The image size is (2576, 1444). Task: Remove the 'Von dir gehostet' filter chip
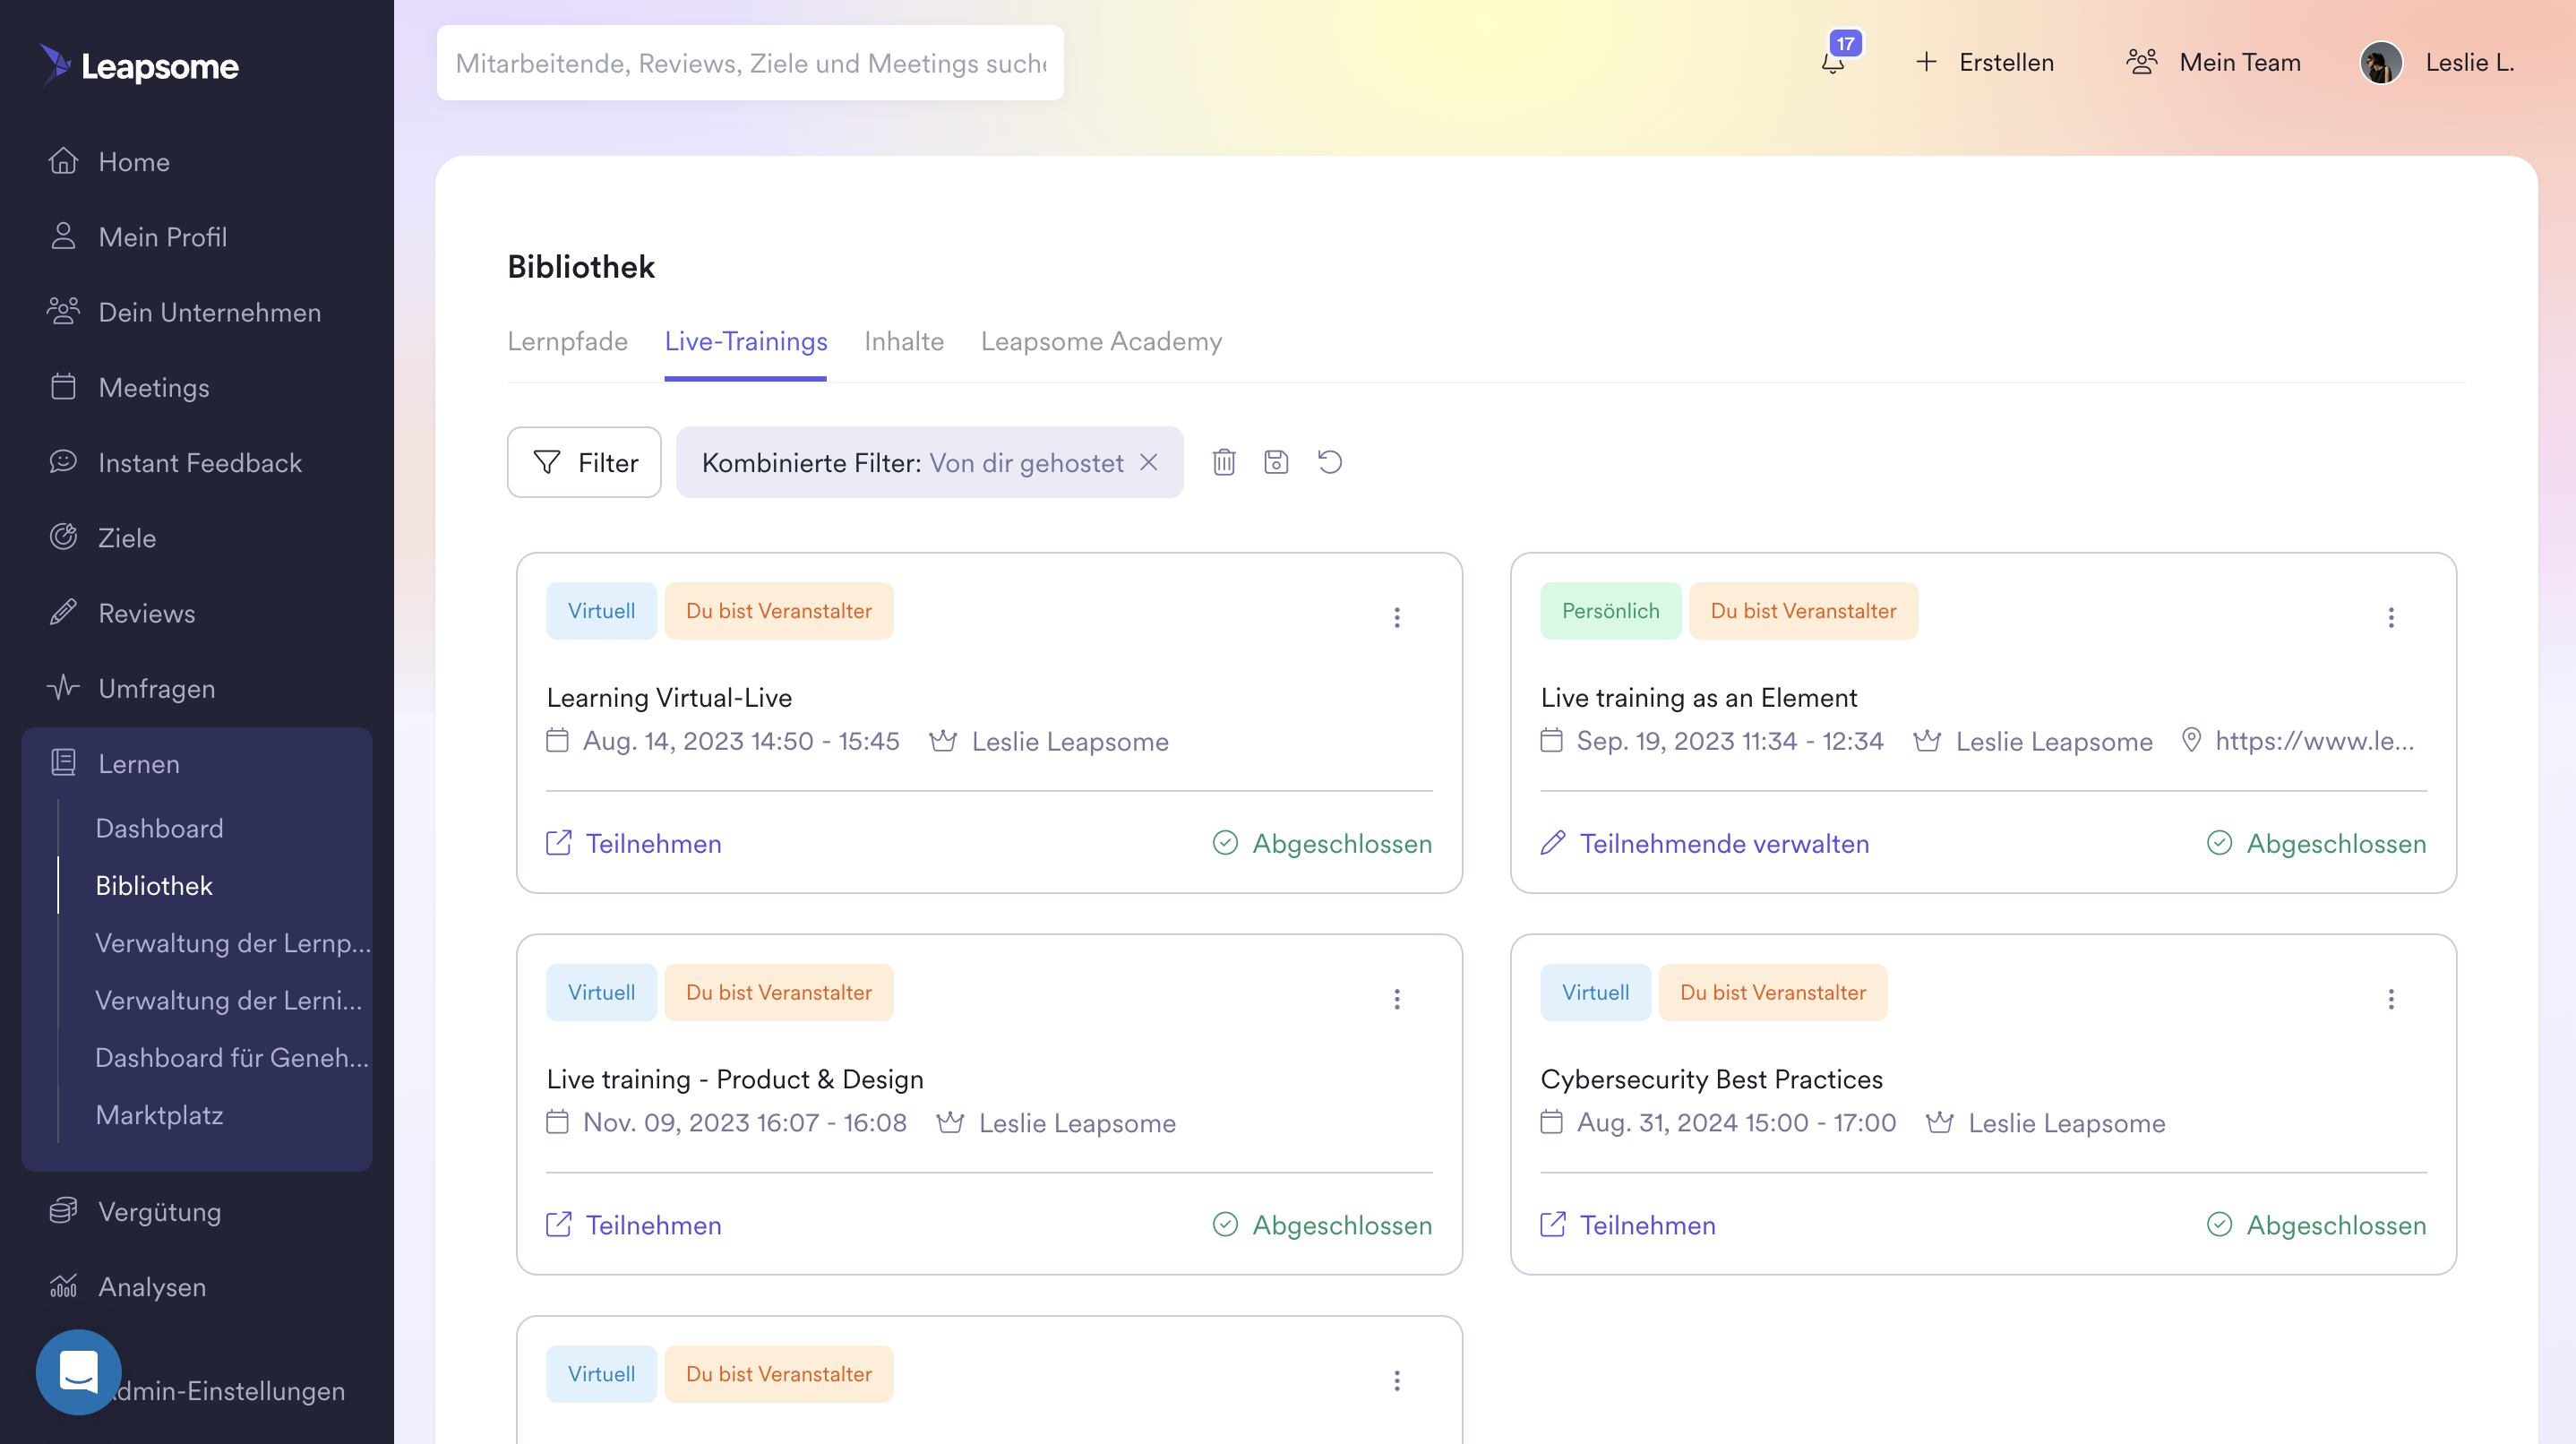point(1149,462)
